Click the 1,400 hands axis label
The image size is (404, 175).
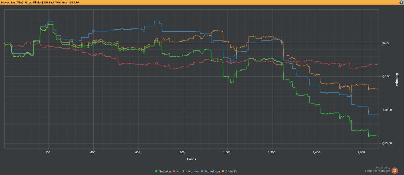coord(317,152)
